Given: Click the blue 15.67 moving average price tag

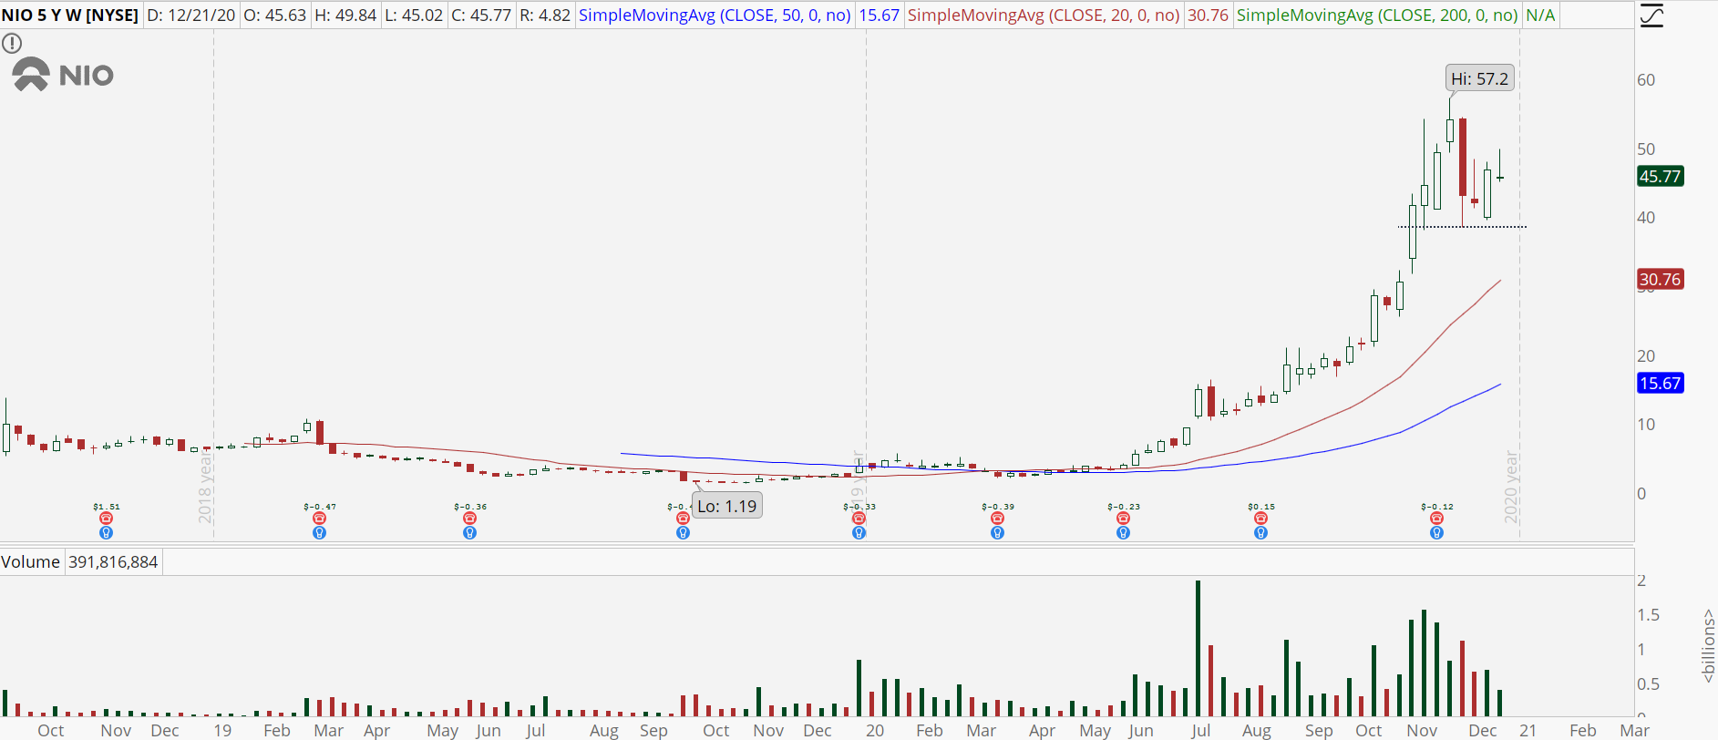Looking at the screenshot, I should pos(1660,383).
